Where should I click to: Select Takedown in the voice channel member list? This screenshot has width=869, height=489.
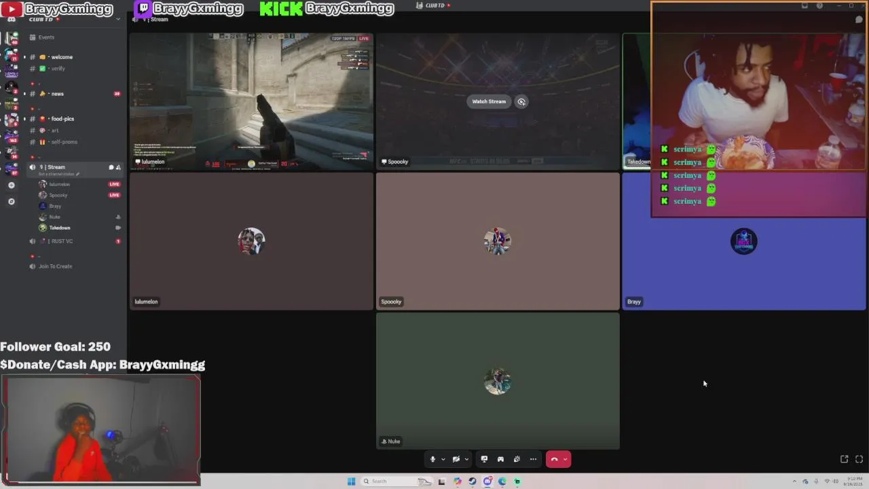59,228
